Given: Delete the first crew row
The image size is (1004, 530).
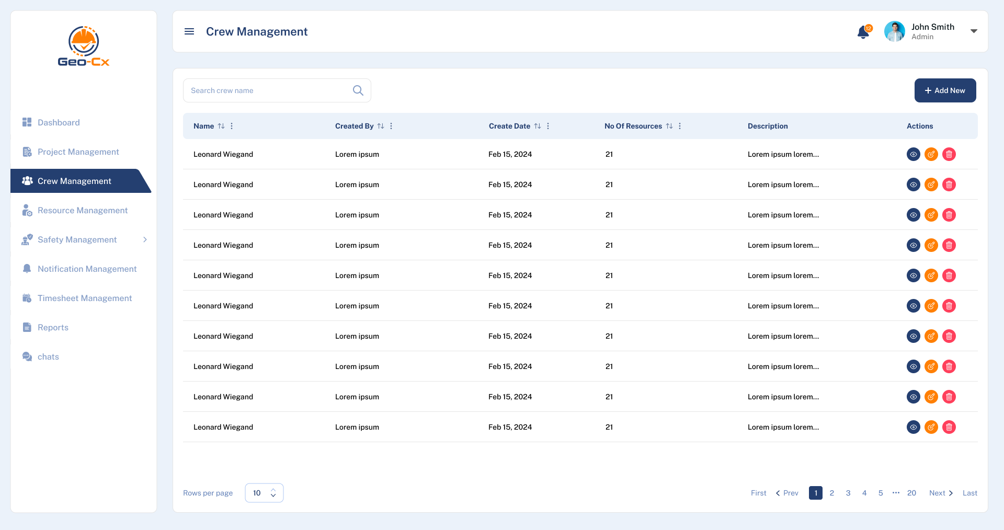Looking at the screenshot, I should [949, 154].
